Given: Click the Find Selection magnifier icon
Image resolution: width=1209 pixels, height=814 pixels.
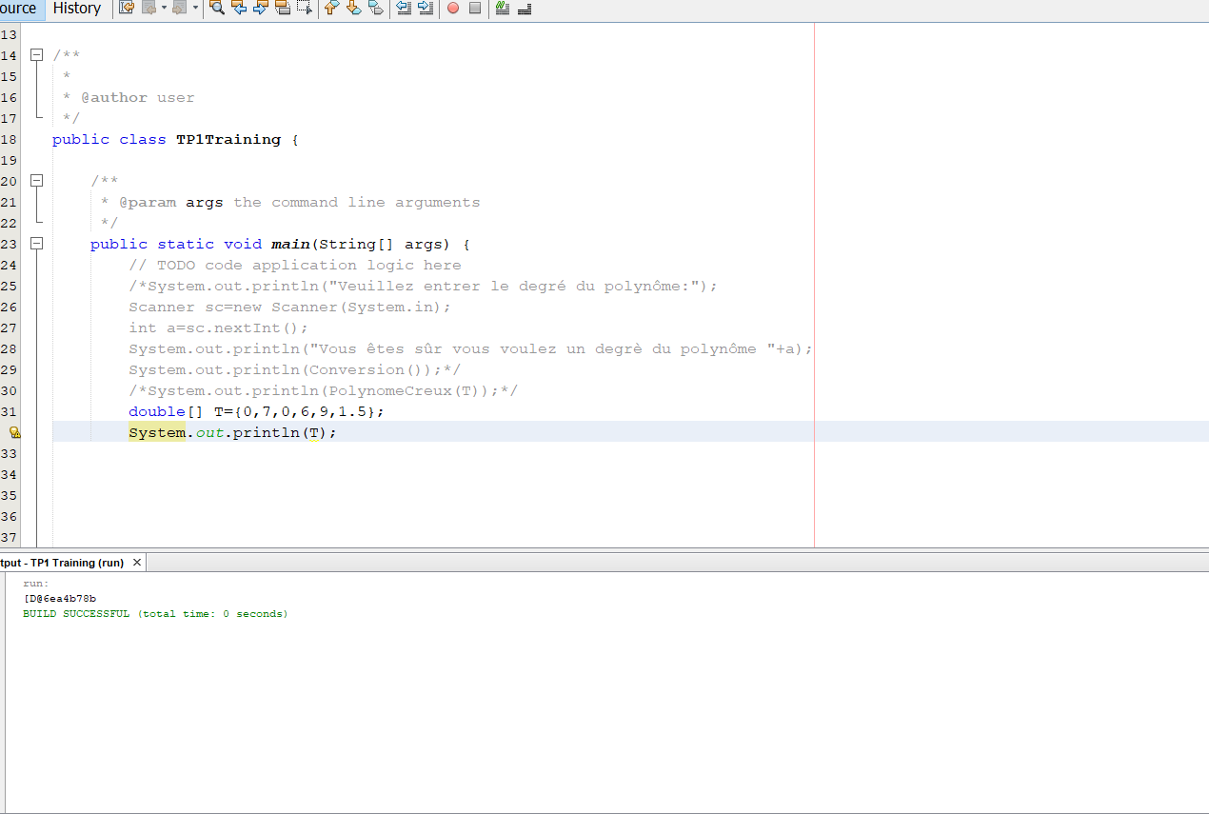Looking at the screenshot, I should pos(217,9).
